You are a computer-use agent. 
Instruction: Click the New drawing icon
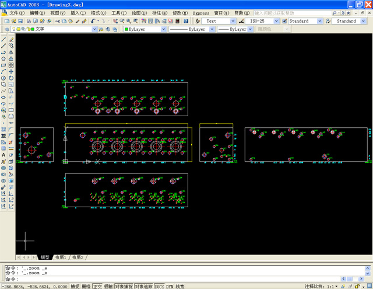point(7,21)
